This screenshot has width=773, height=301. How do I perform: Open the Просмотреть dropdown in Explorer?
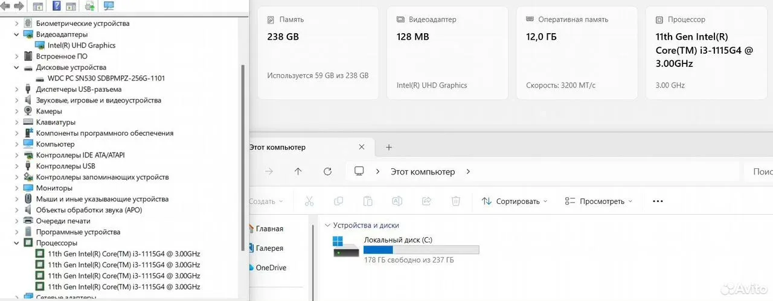598,201
